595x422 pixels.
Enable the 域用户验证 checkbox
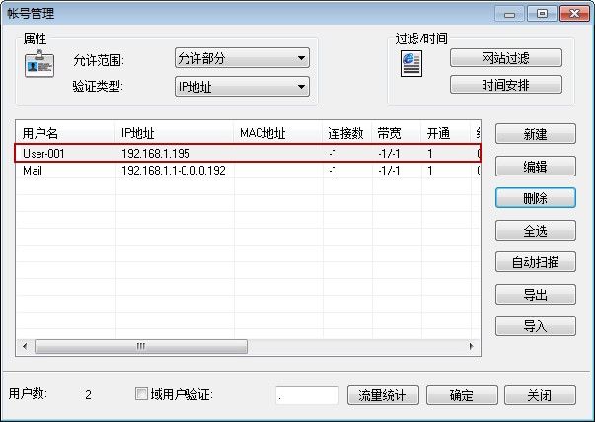141,394
